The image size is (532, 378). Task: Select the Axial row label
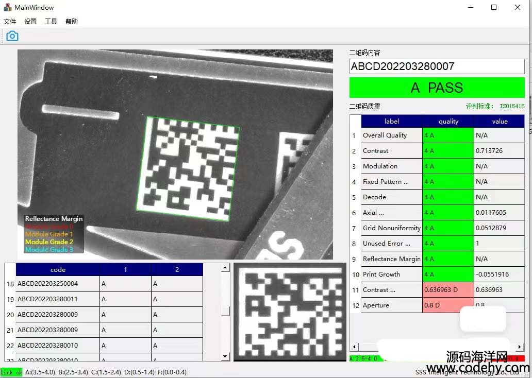tap(373, 213)
